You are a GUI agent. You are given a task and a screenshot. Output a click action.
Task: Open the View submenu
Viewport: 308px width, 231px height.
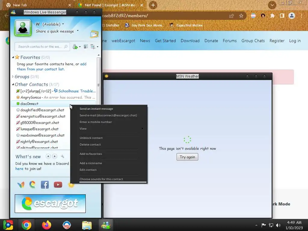[109, 128]
